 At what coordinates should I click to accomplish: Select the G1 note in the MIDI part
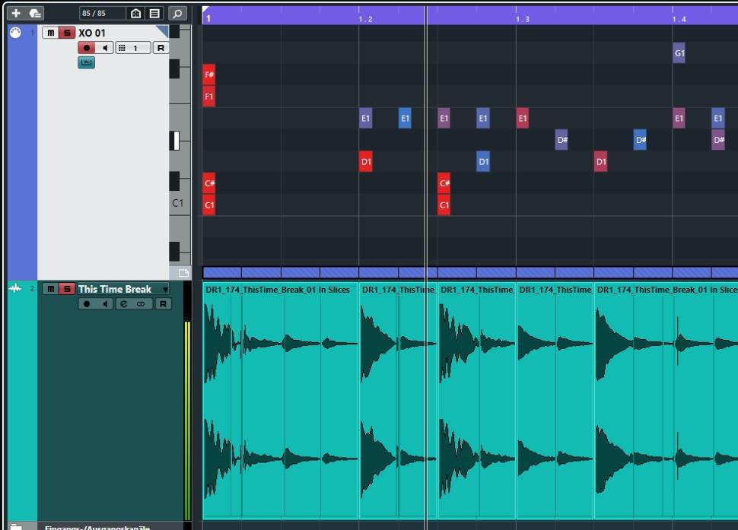point(679,54)
